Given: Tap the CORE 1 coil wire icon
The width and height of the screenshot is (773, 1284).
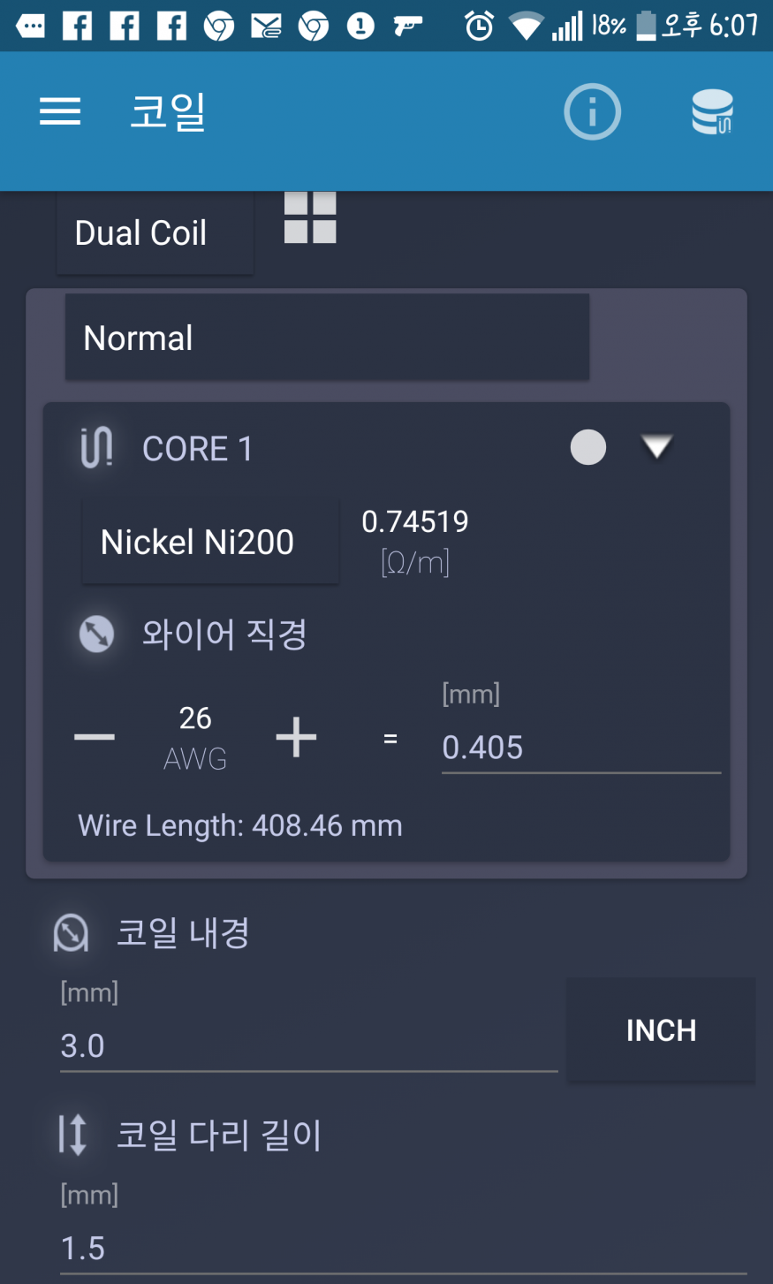Looking at the screenshot, I should (96, 447).
